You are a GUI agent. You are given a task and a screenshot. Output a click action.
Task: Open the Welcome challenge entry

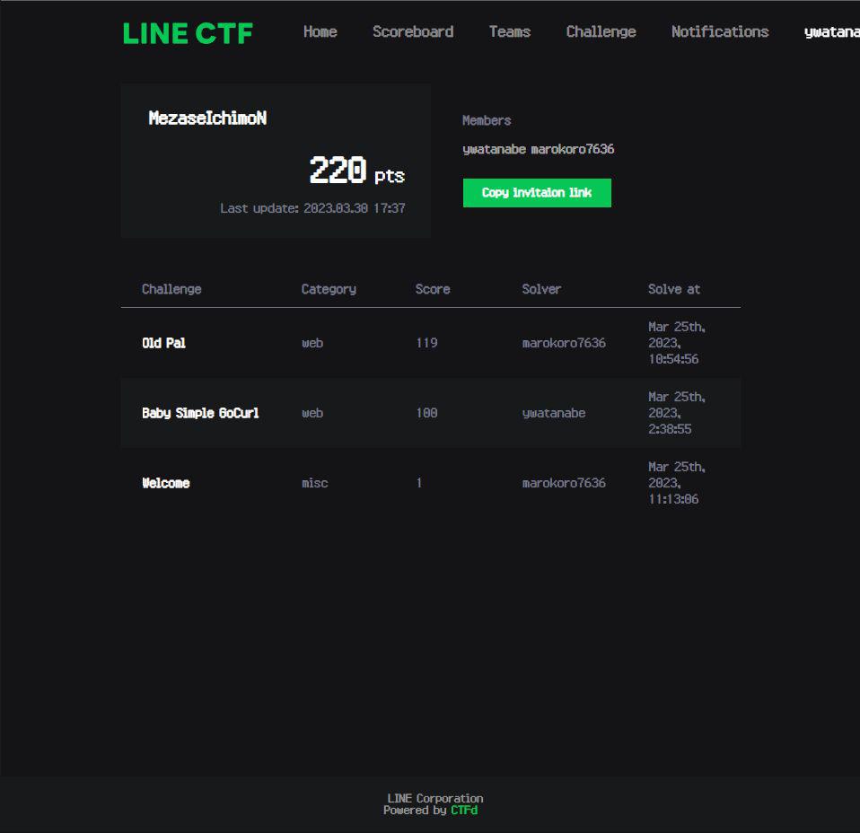click(x=165, y=483)
